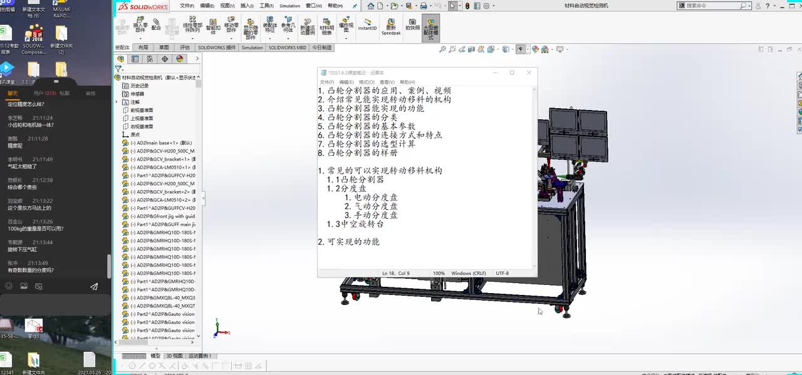Expand the 注解 (Annotations) tree node
The width and height of the screenshot is (802, 375).
(117, 102)
